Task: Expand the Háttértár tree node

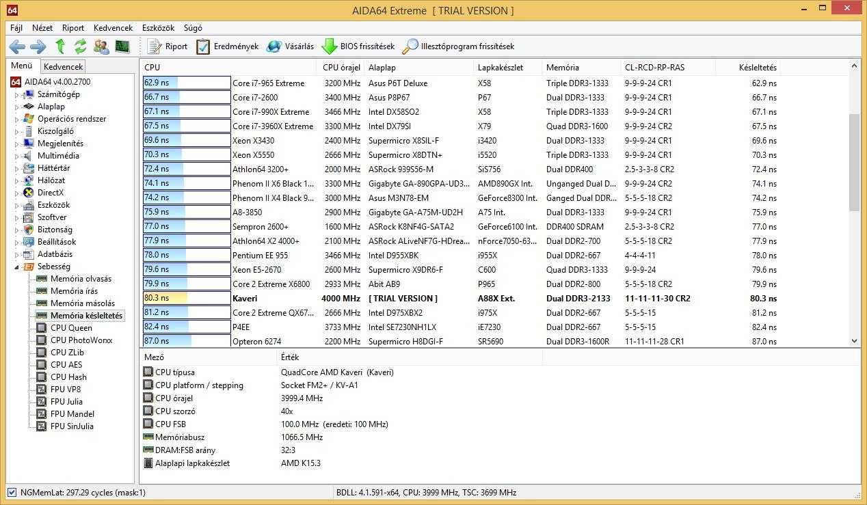Action: [x=17, y=168]
